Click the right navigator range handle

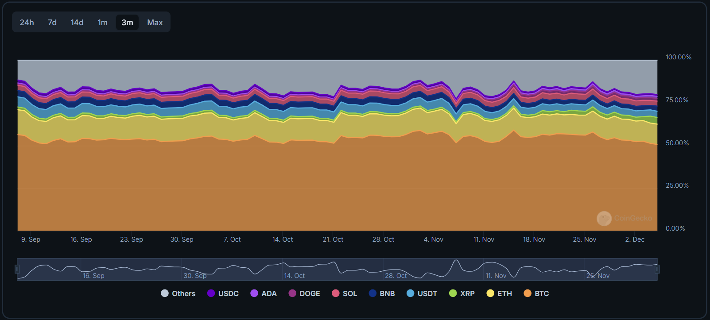[x=657, y=269]
